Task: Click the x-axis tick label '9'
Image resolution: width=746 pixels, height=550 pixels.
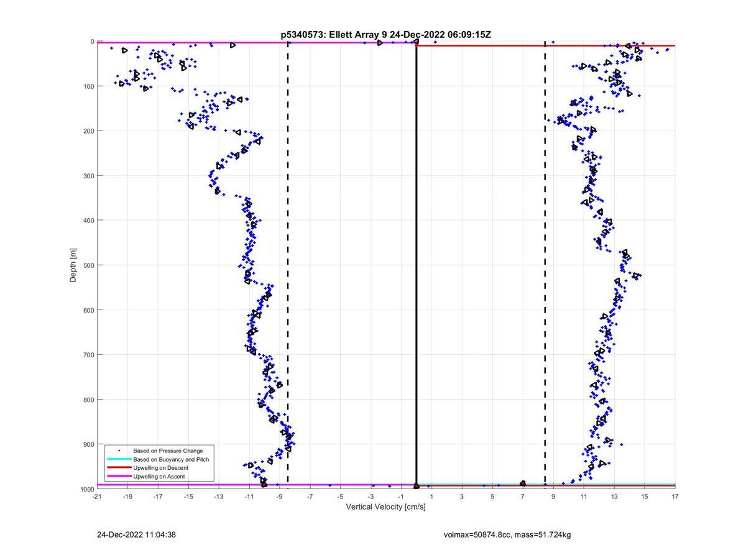Action: click(x=553, y=497)
